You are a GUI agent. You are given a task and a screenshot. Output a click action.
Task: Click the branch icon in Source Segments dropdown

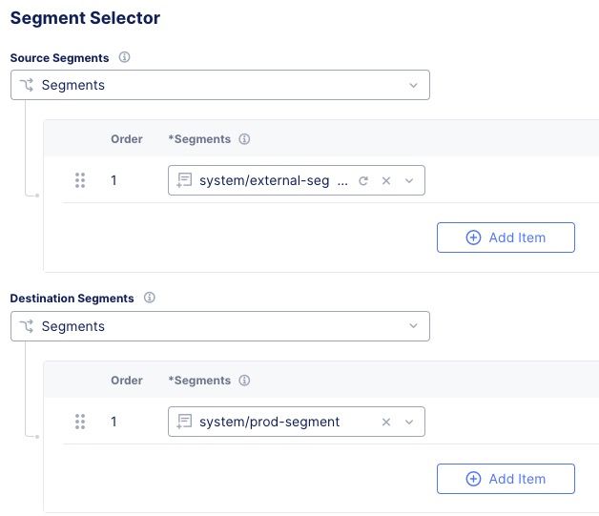pos(27,85)
